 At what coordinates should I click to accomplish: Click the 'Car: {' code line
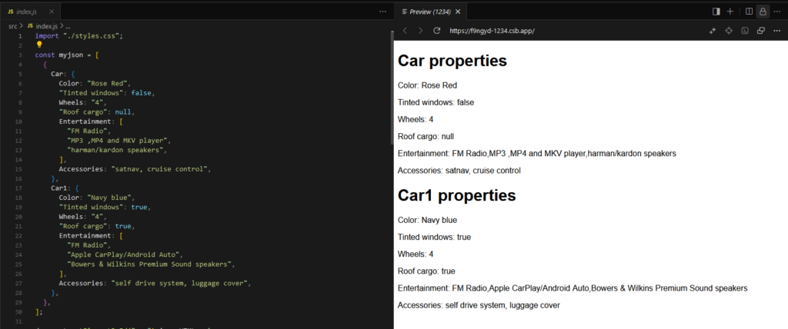pyautogui.click(x=63, y=75)
